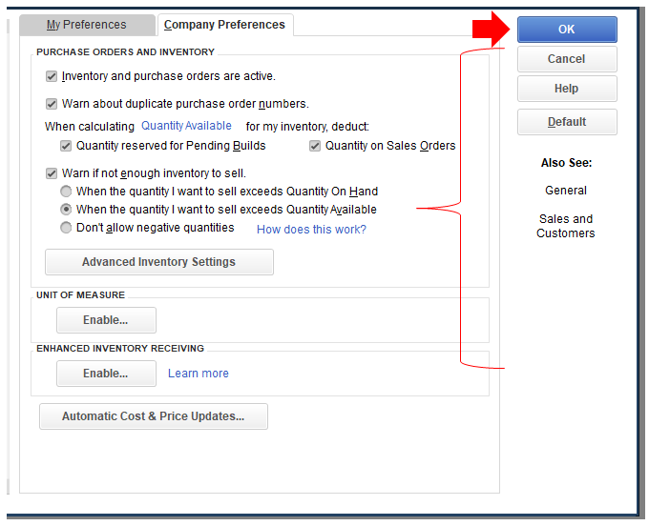The image size is (649, 526).
Task: Toggle Quantity reserved for Pending Builds
Action: click(x=66, y=146)
